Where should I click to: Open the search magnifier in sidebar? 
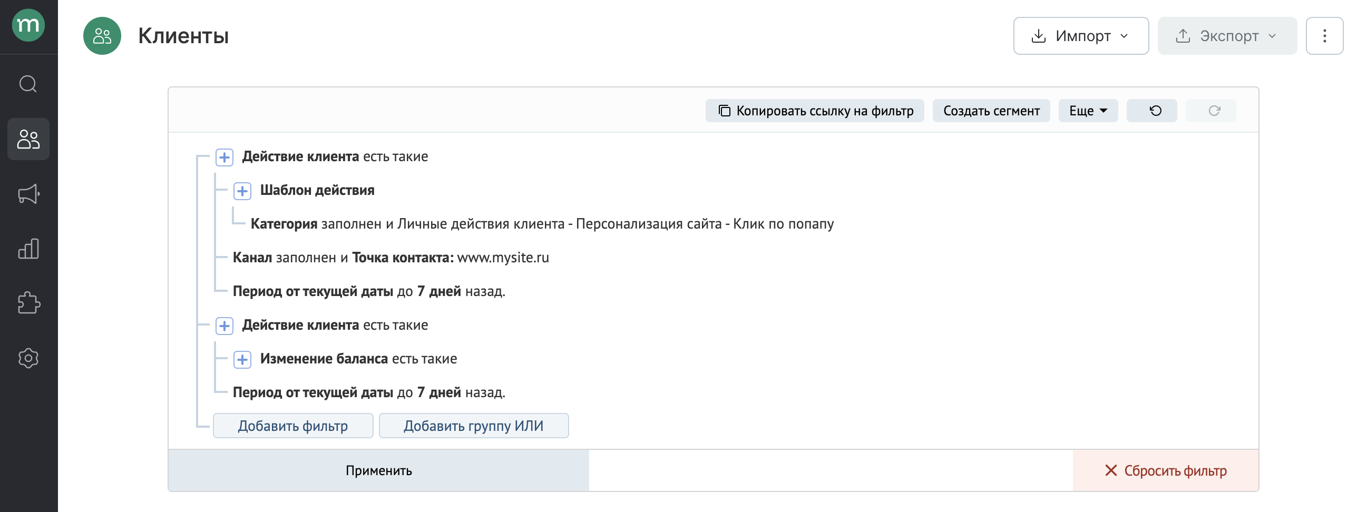[28, 84]
